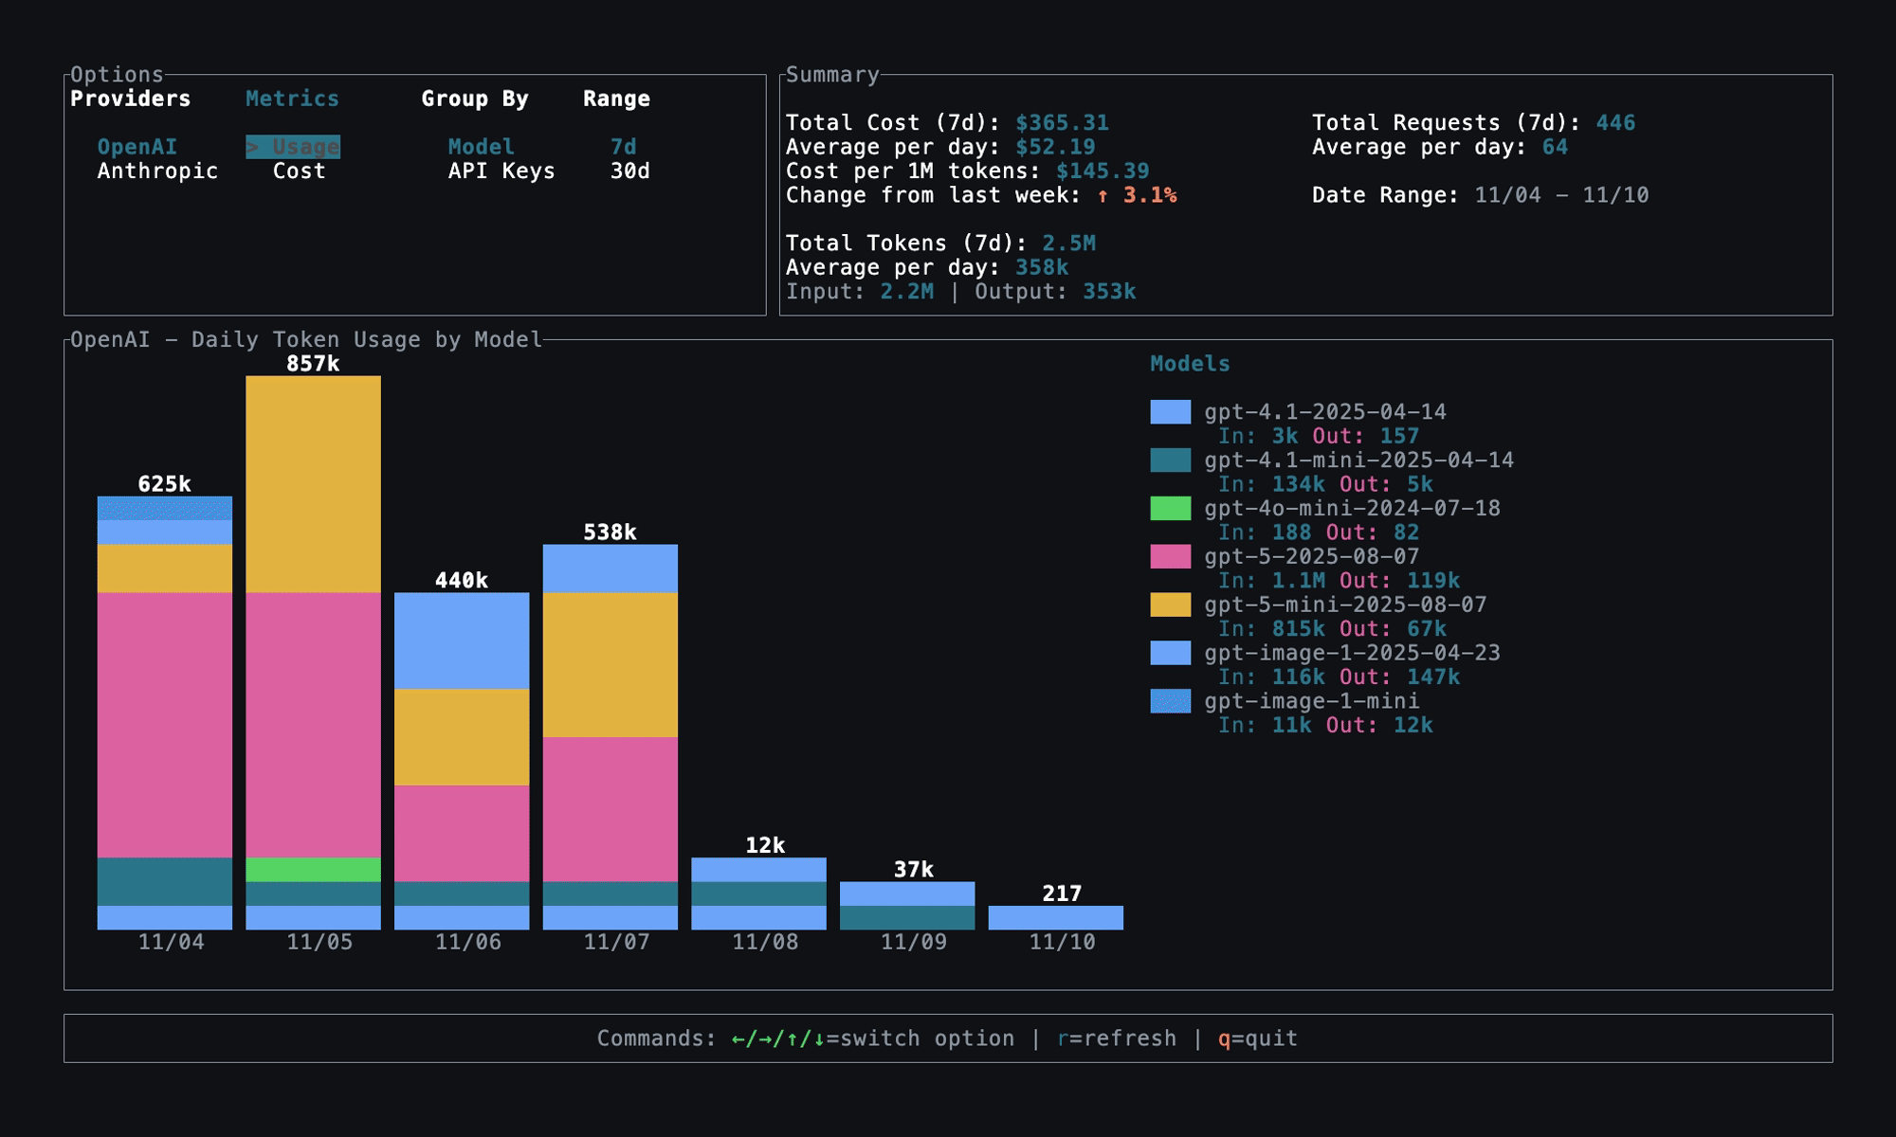Click the gold gpt-5-mini legend swatch
The image size is (1896, 1137).
(x=1170, y=605)
